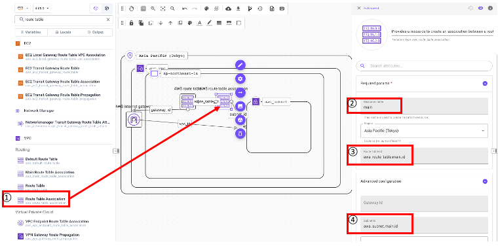Open the provider version dropdown
Screen dimensions: 498x246
pos(41,9)
